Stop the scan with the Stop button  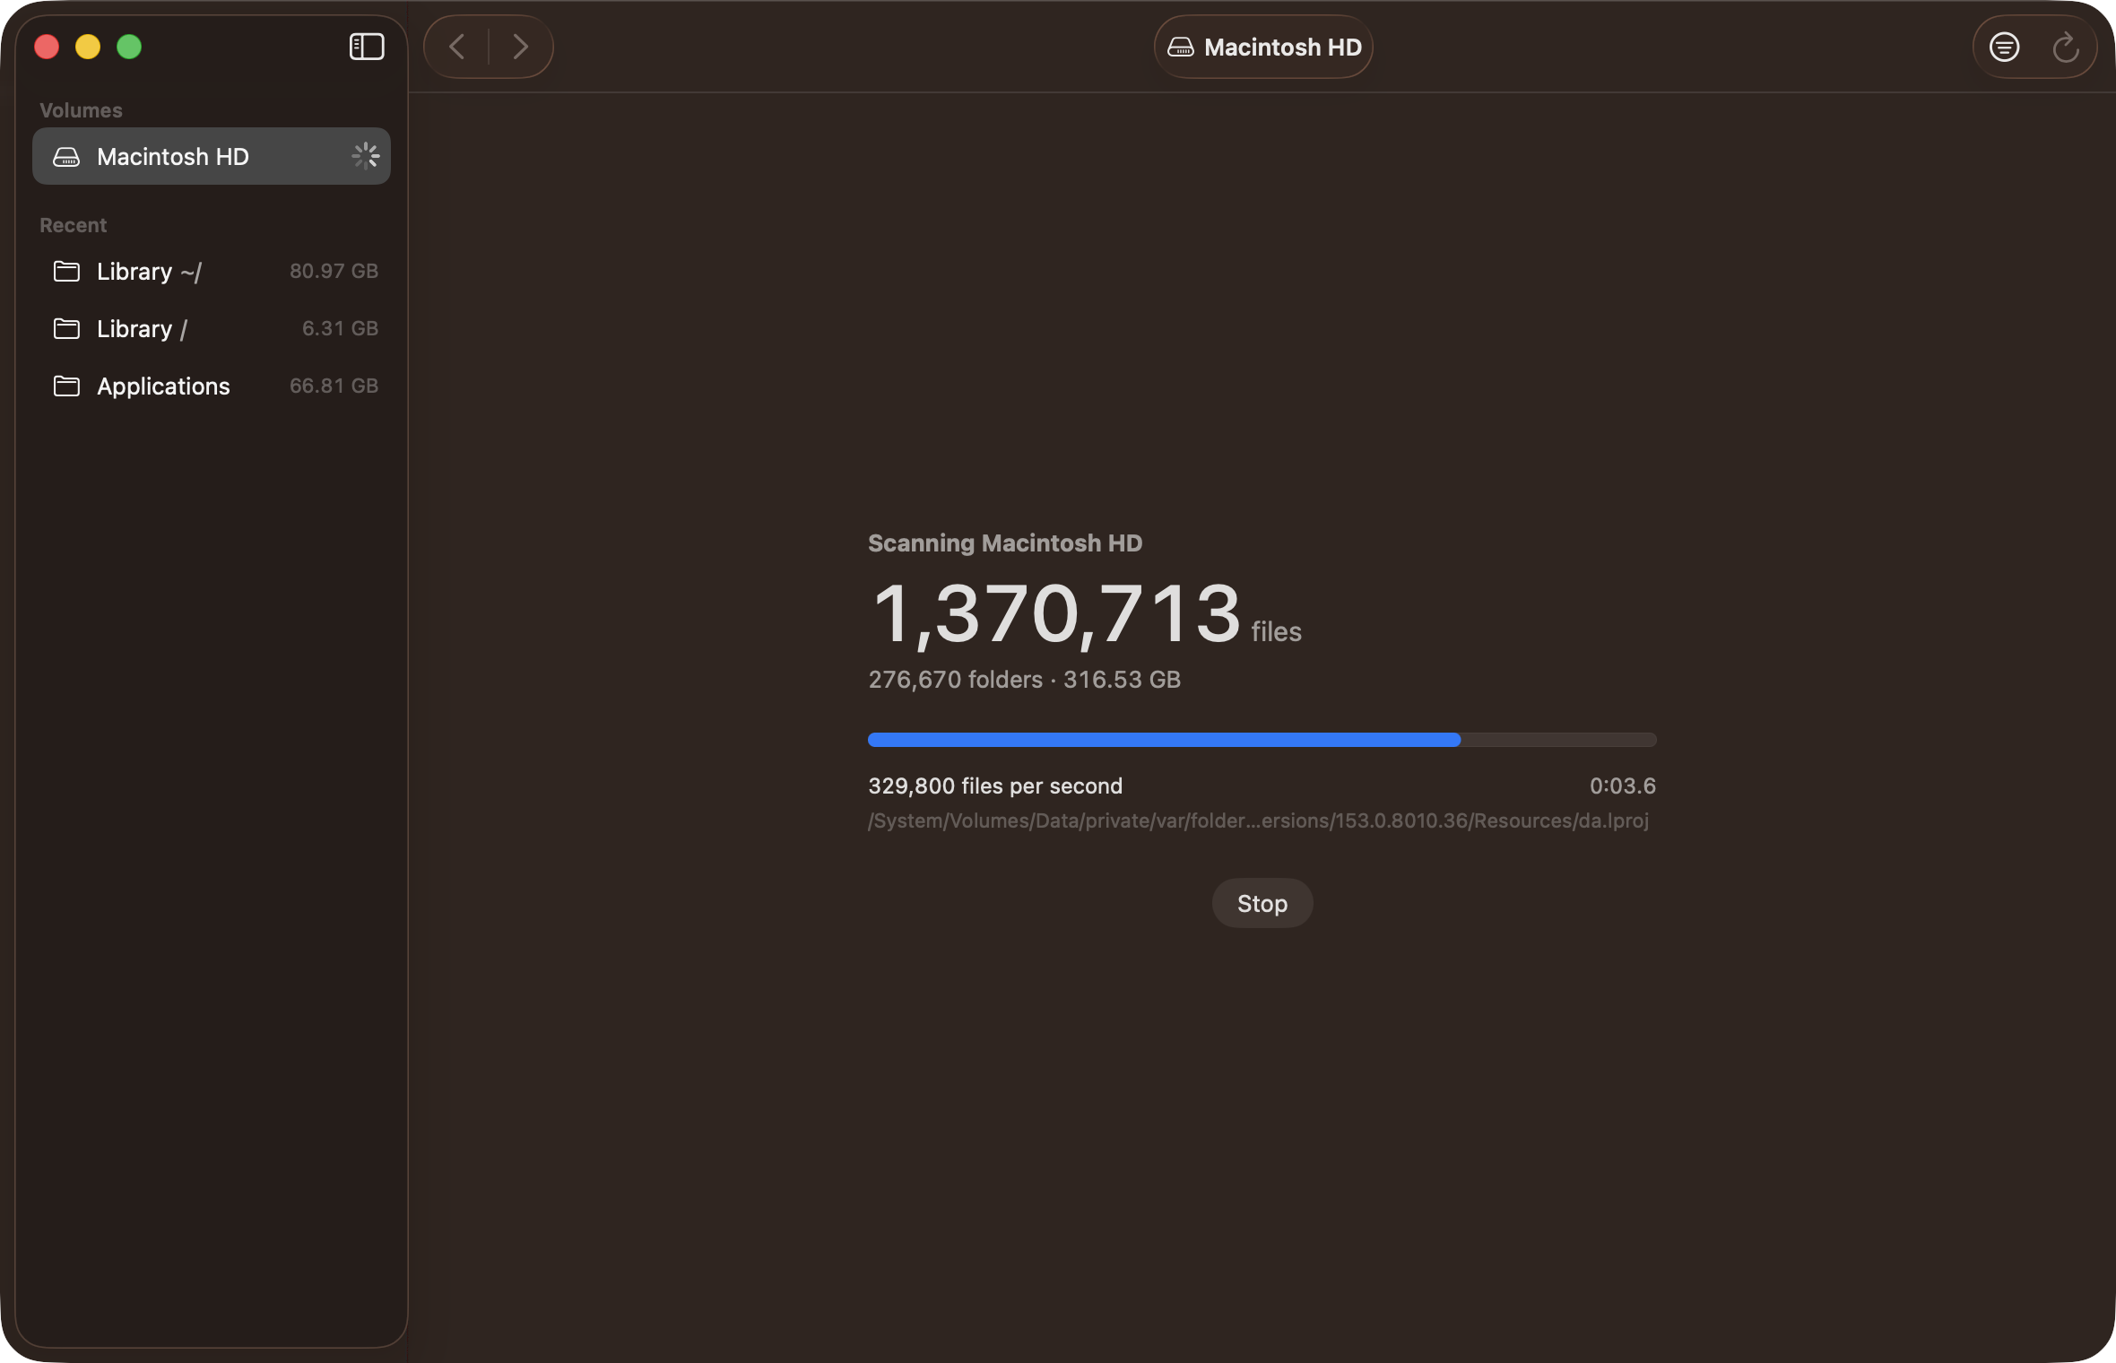pyautogui.click(x=1262, y=903)
